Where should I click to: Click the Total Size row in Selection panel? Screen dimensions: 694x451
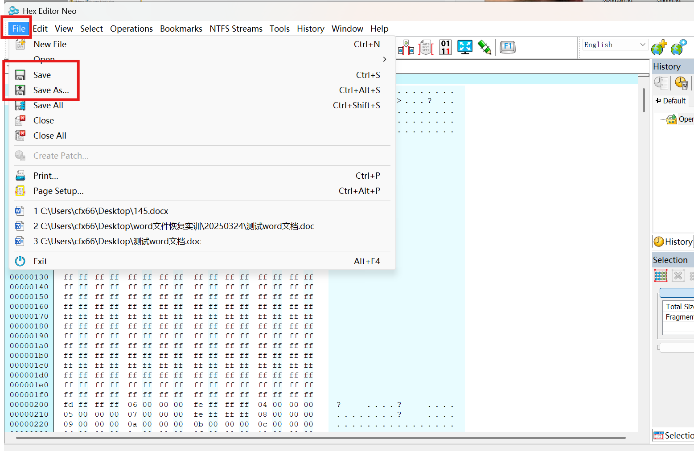pyautogui.click(x=679, y=307)
